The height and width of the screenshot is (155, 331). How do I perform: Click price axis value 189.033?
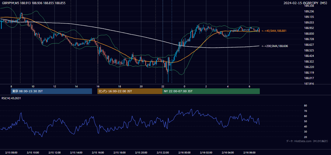pyautogui.click(x=309, y=22)
